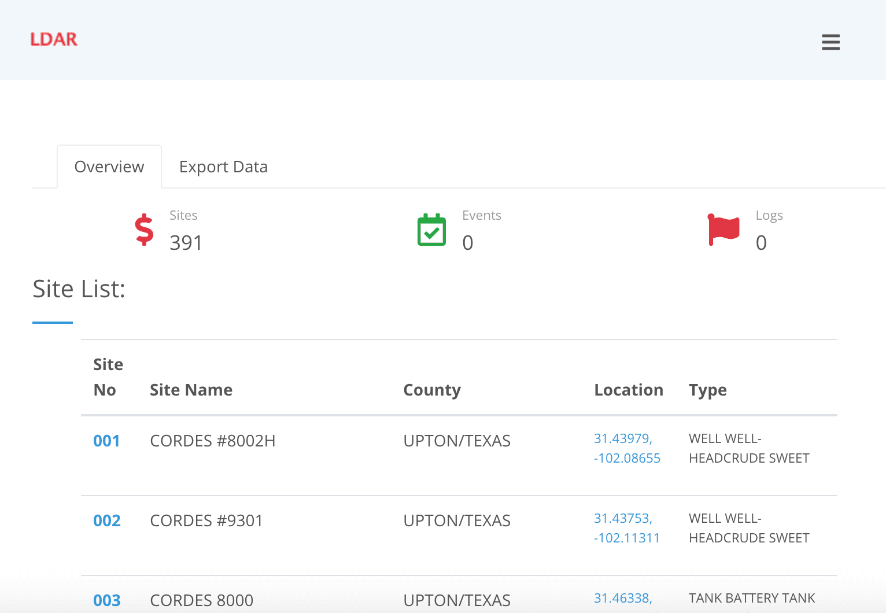Click TANK BATTERY TANK type cell

[752, 598]
